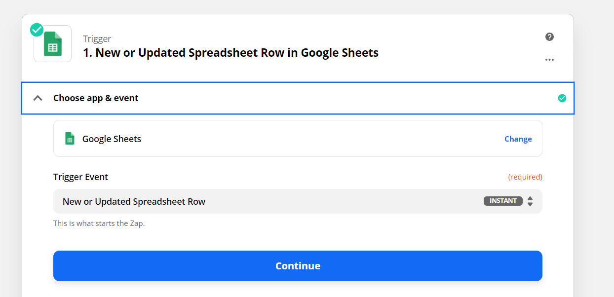Click the INSTANT badge in Trigger Event

[x=503, y=201]
